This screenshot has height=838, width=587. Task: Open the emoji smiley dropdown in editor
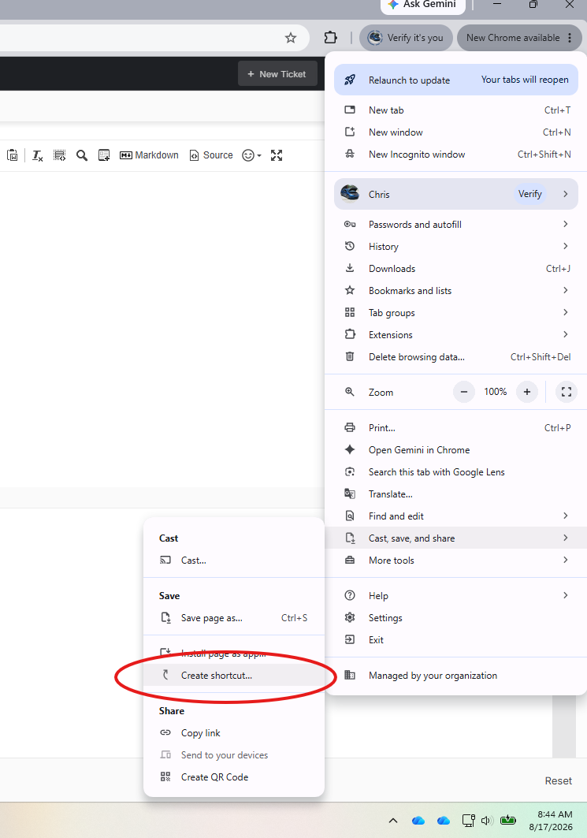pos(251,155)
